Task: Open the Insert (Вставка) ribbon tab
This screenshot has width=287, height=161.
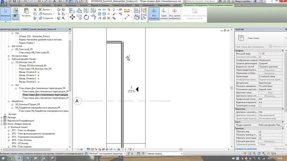Action: (x=58, y=5)
